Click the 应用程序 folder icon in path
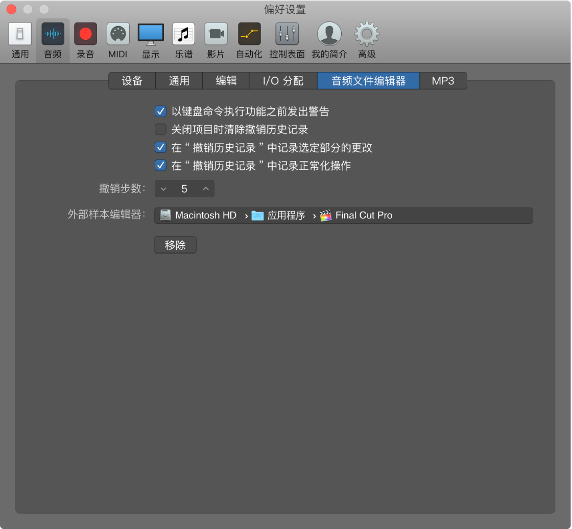 (x=257, y=215)
